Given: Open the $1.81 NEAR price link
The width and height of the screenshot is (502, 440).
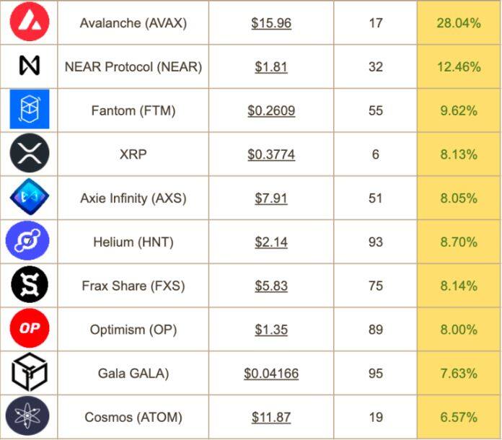Looking at the screenshot, I should click(271, 67).
